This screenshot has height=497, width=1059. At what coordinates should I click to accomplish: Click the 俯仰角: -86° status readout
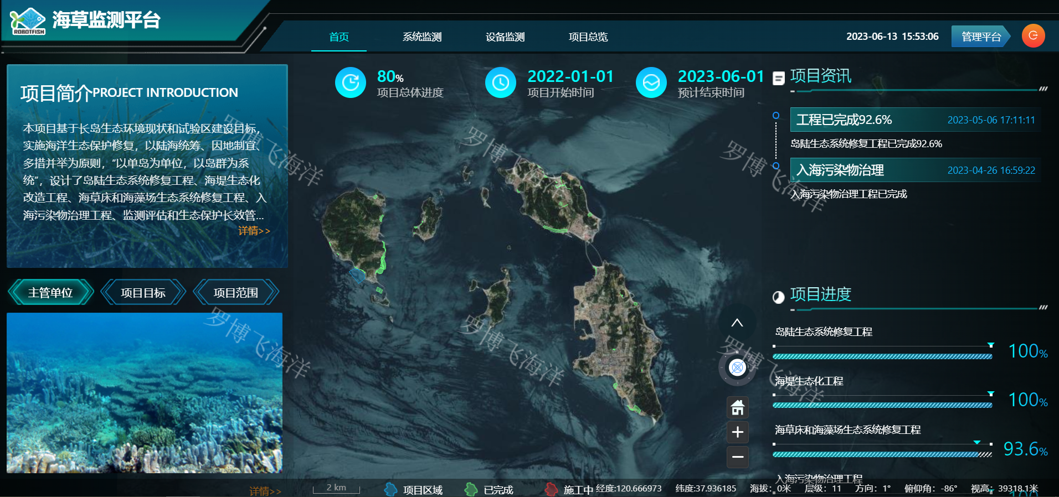point(931,489)
